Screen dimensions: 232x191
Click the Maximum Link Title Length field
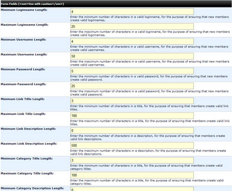coord(132,116)
